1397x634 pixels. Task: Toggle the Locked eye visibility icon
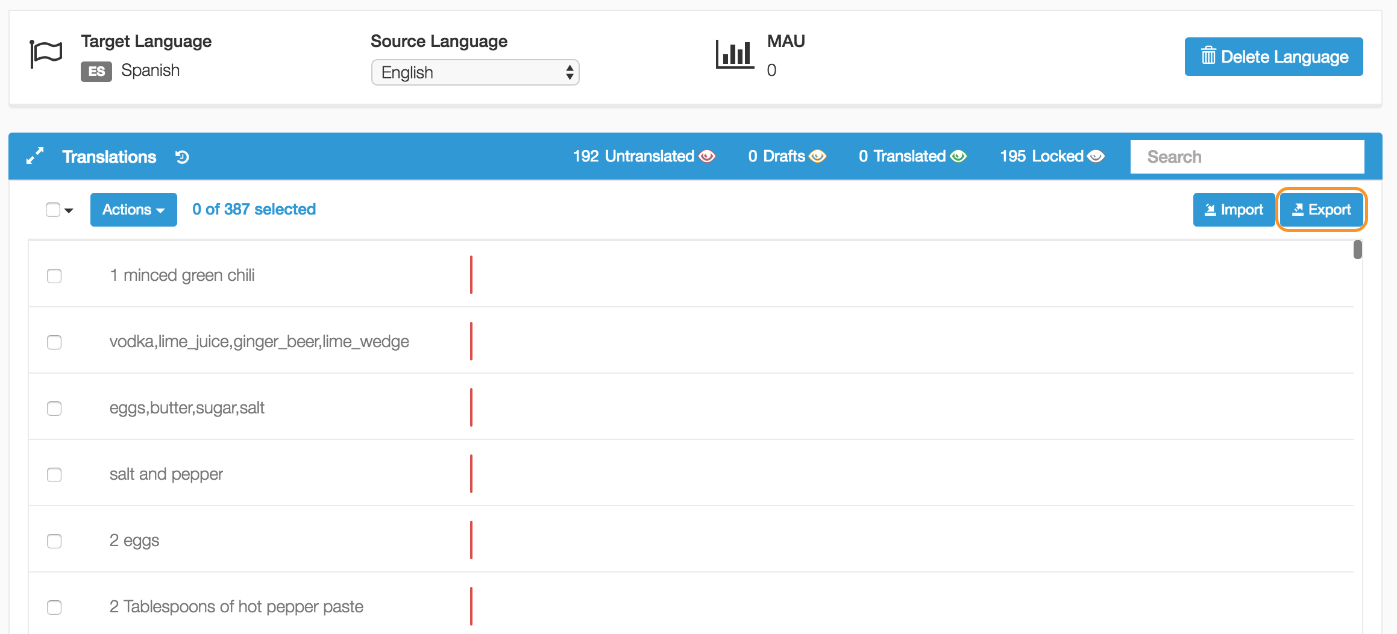pos(1096,156)
